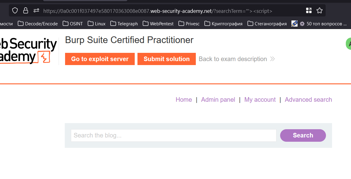This screenshot has height=179, width=351.
Task: Bookmark this page with the star icon
Action: tap(320, 11)
